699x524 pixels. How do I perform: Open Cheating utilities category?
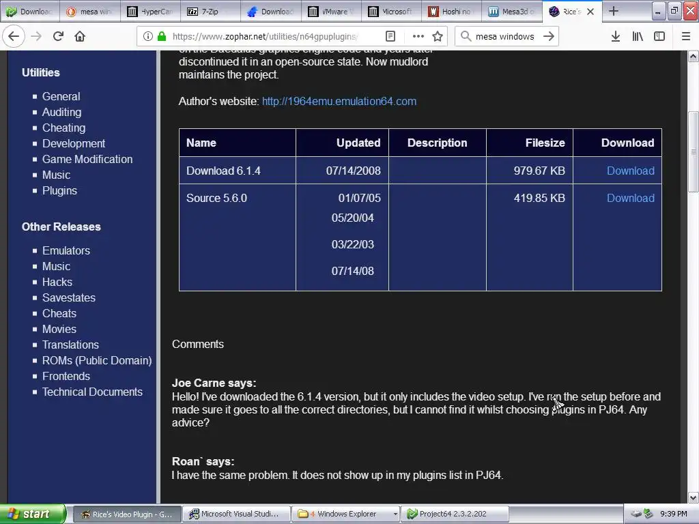pyautogui.click(x=63, y=128)
